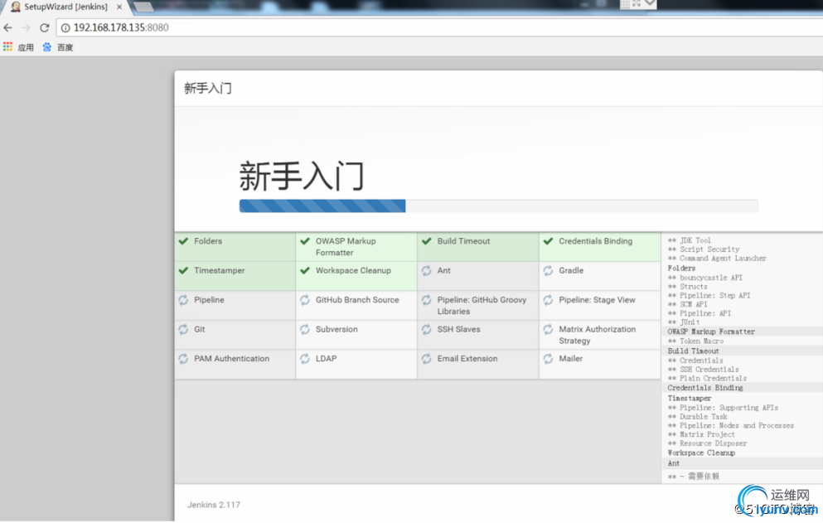823x523 pixels.
Task: Click the '** SCM API' log line
Action: pos(688,304)
